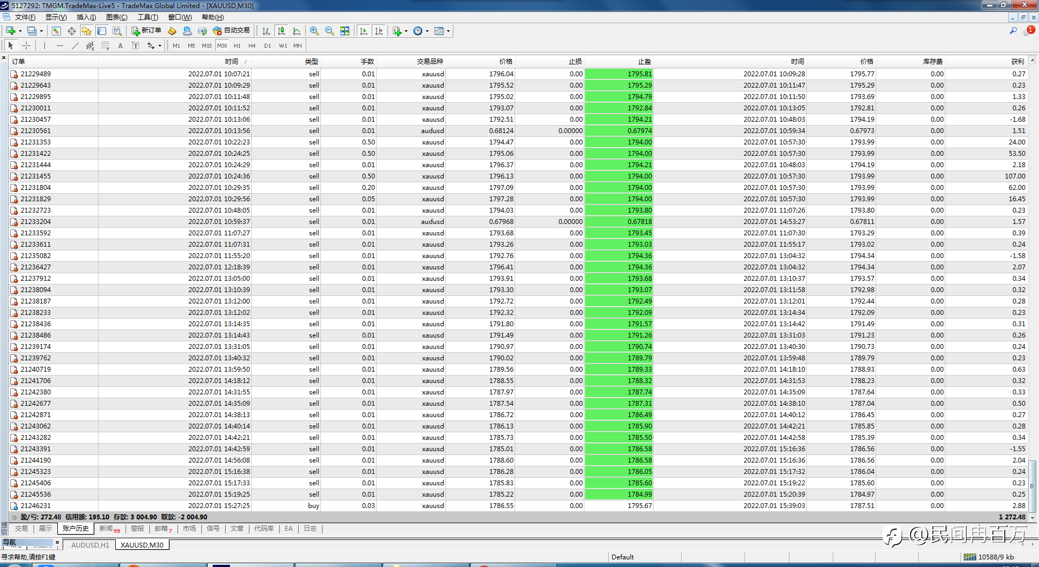1039x567 pixels.
Task: Zoom out on the chart
Action: click(330, 31)
